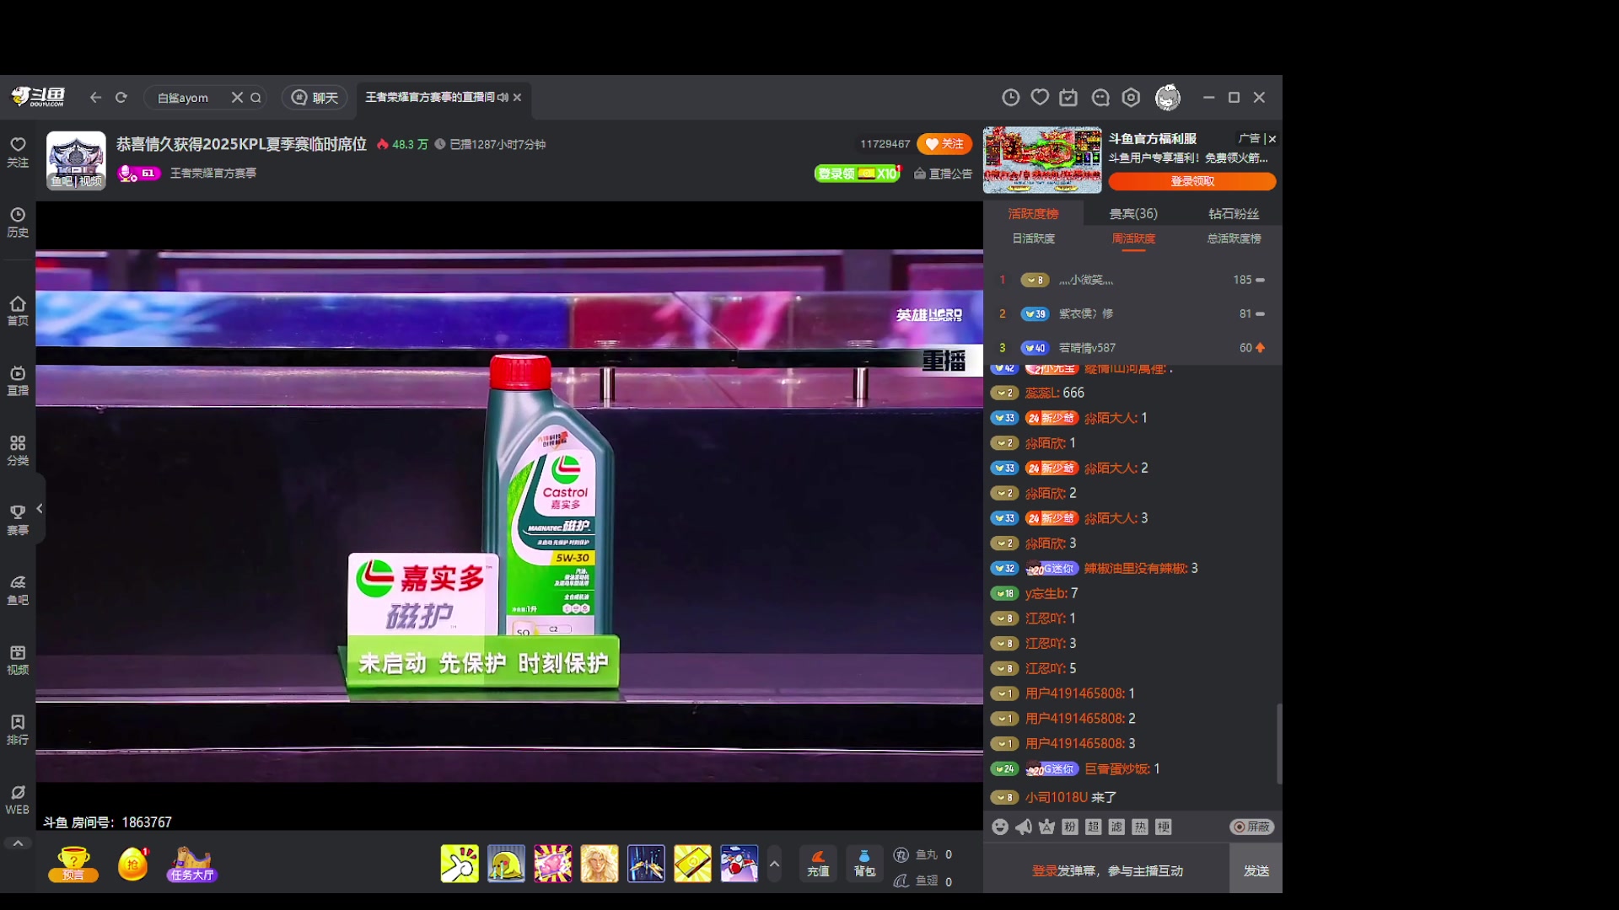Open 赛事 tournaments in sidebar
Viewport: 1619px width, 910px height.
18,521
